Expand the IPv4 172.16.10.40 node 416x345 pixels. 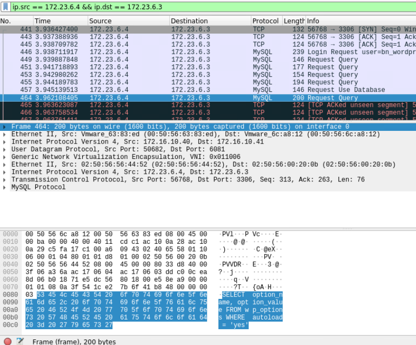[x=4, y=142]
